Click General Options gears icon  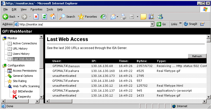pos(10,76)
